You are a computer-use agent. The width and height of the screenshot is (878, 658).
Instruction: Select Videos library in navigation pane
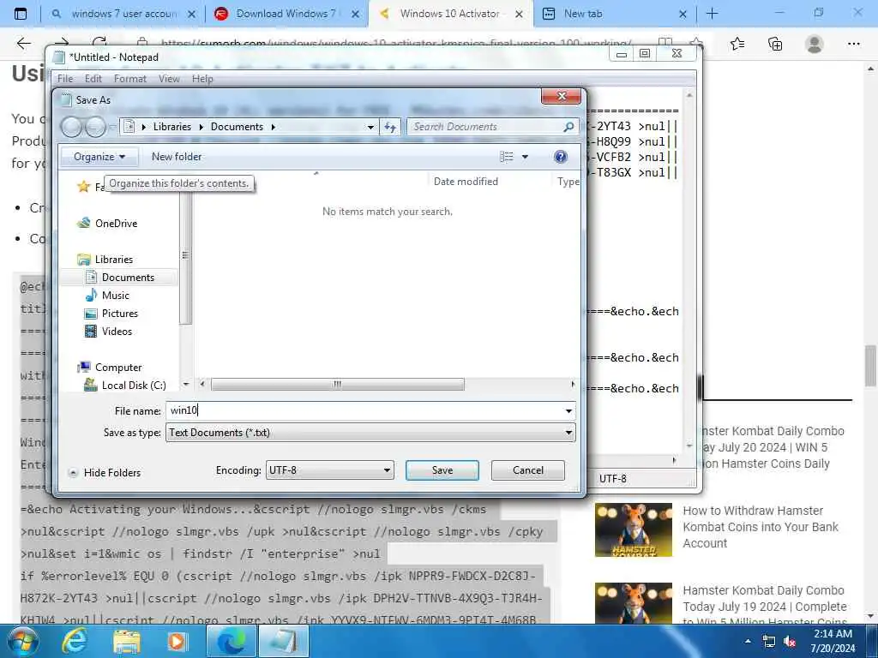[x=117, y=332]
